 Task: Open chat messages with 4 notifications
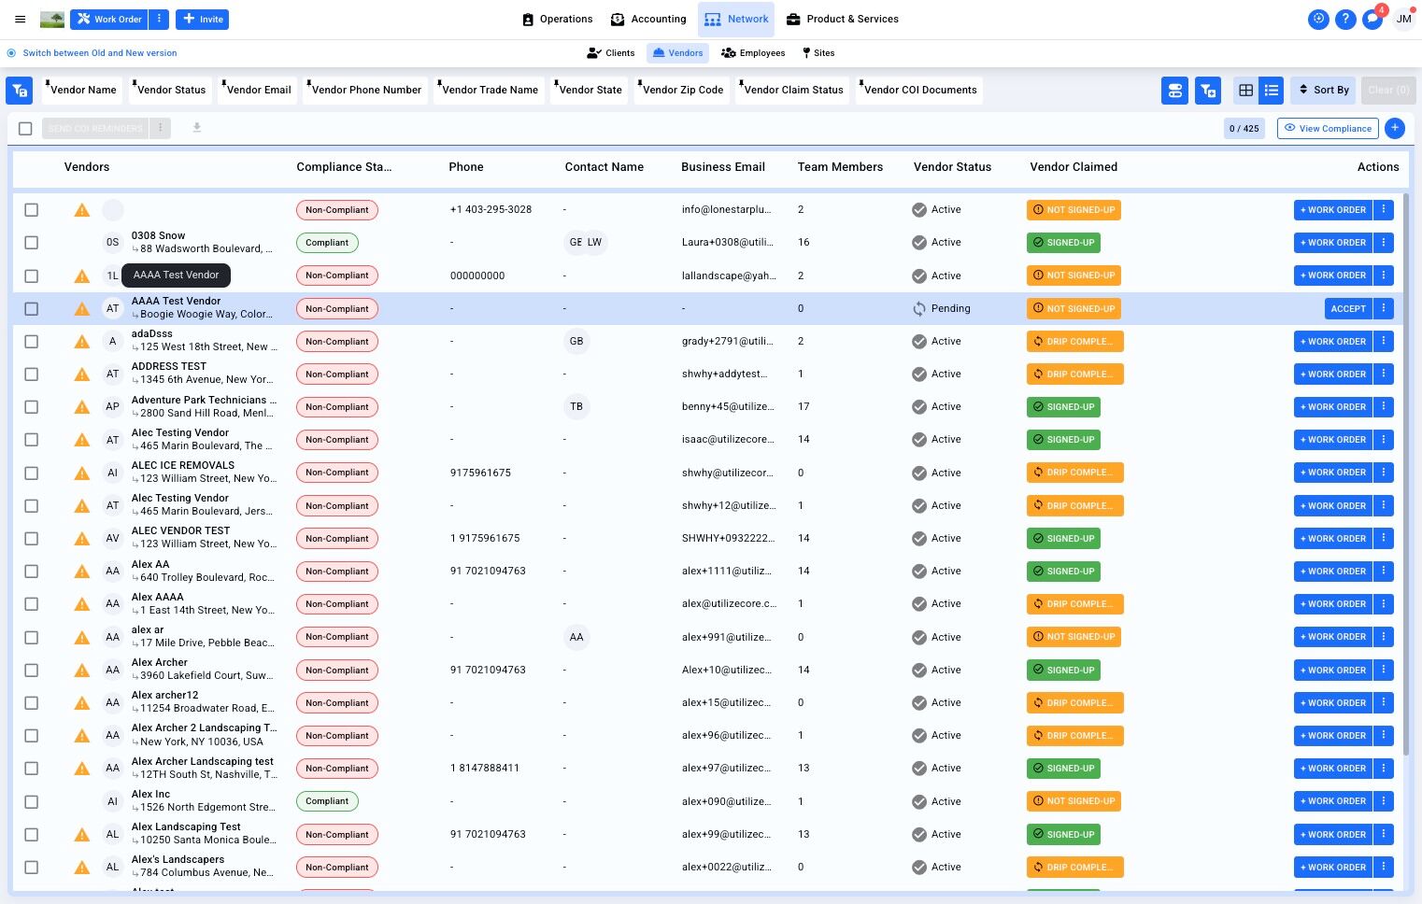(x=1372, y=19)
